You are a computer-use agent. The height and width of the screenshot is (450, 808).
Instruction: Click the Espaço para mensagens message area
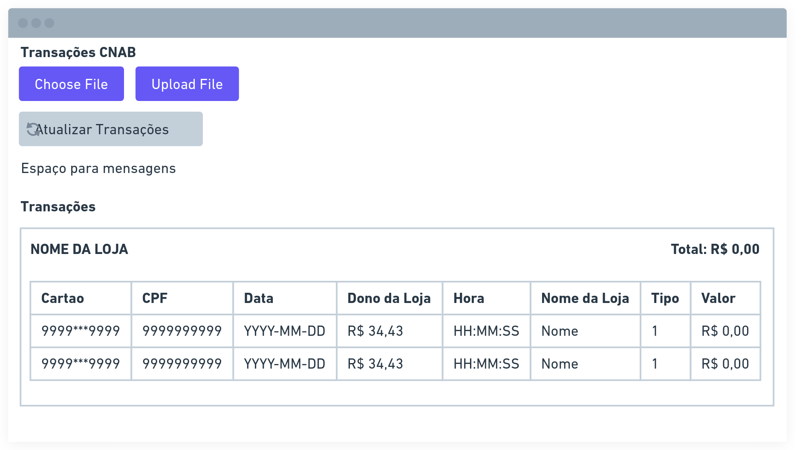(98, 169)
